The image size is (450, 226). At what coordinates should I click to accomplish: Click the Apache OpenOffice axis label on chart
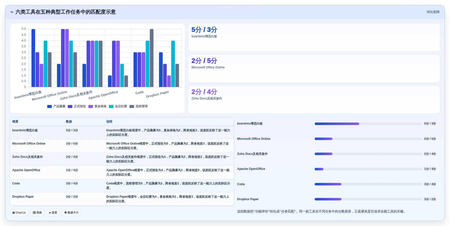103,95
